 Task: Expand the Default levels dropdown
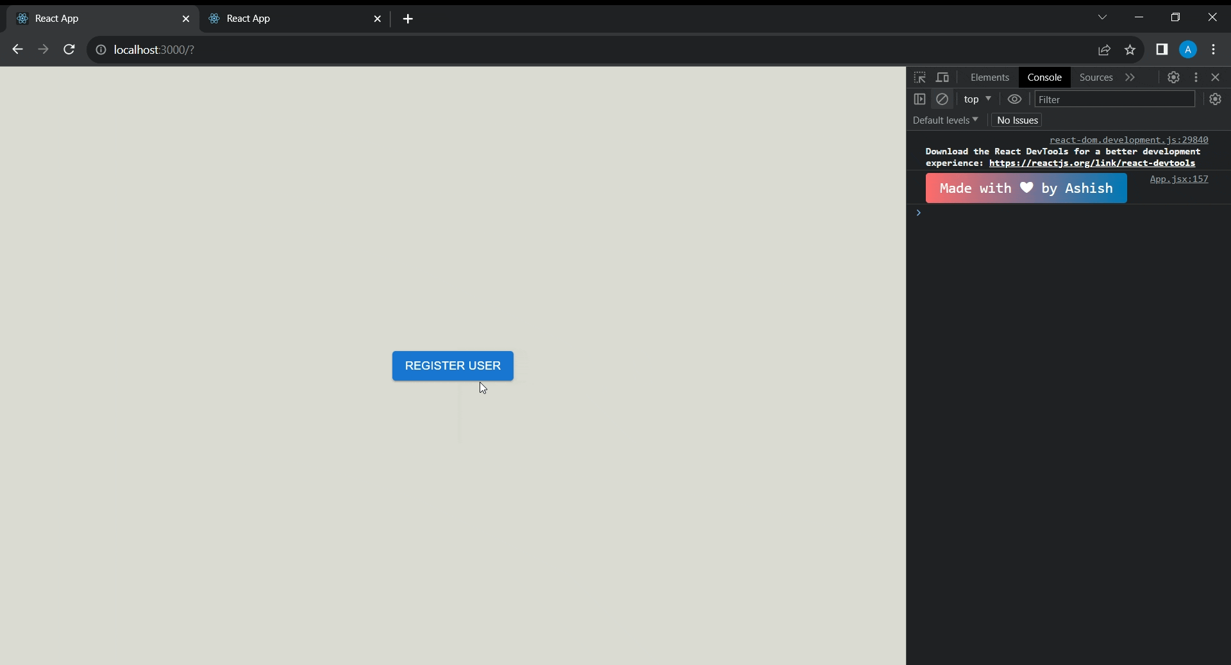(945, 120)
